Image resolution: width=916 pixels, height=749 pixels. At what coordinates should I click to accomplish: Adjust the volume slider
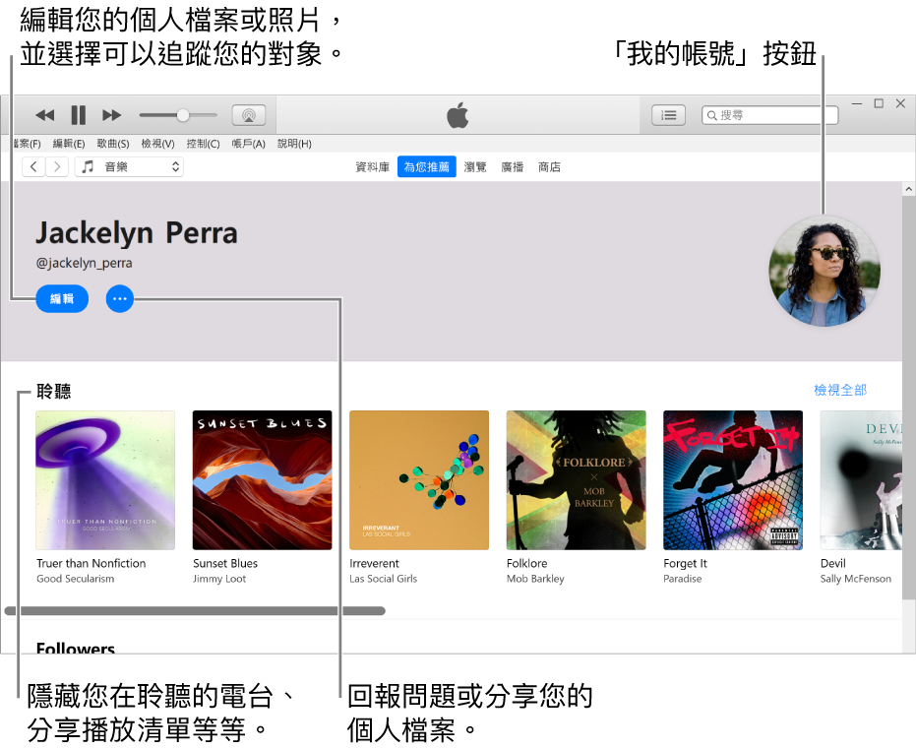tap(177, 115)
